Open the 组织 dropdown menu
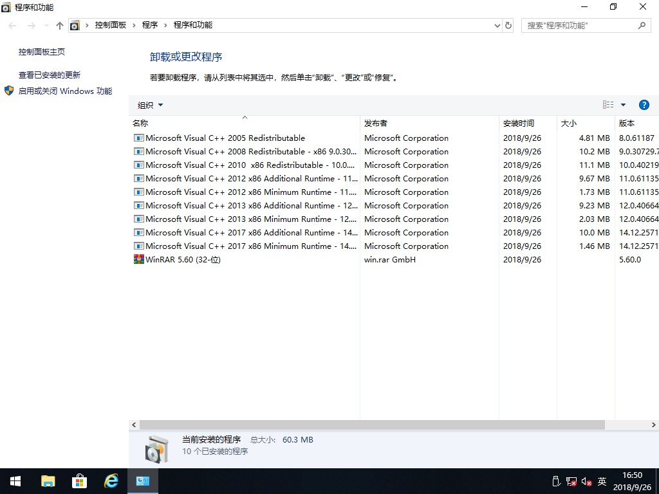Viewport: 659px width, 494px height. click(150, 105)
